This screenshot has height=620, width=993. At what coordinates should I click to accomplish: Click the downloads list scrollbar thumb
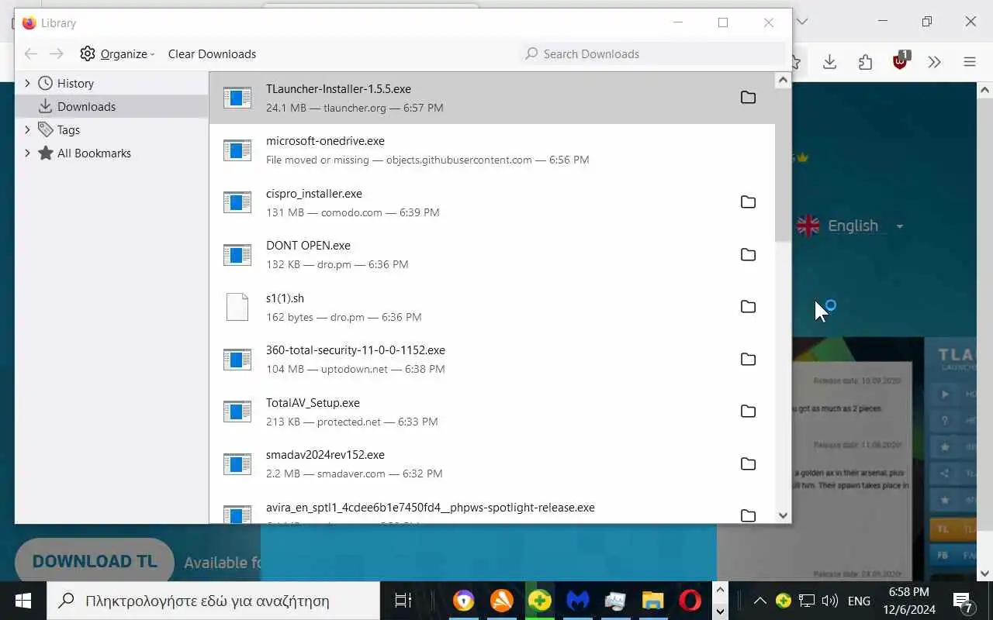click(783, 164)
